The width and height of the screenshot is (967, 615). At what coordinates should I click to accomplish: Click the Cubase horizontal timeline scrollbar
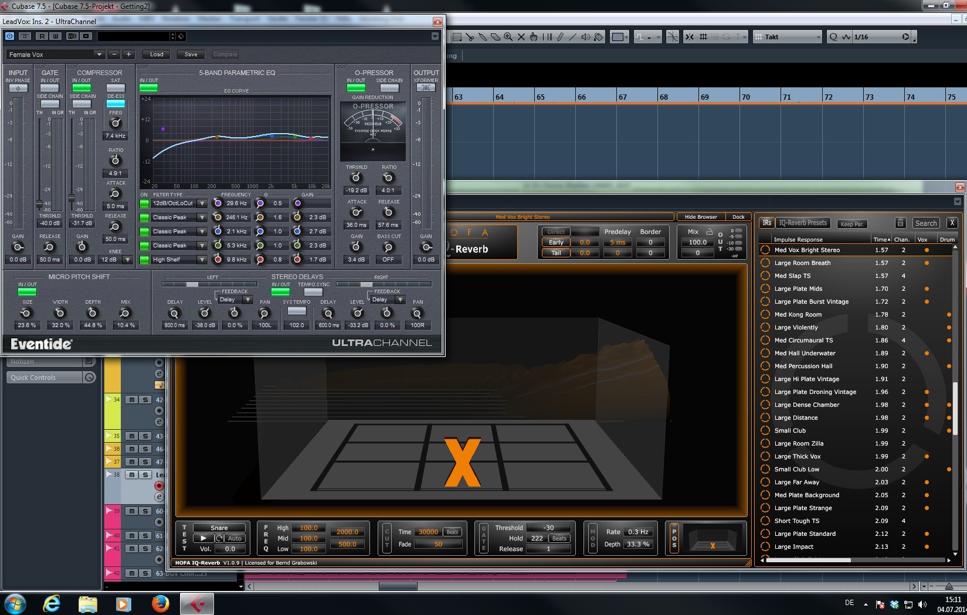398,586
